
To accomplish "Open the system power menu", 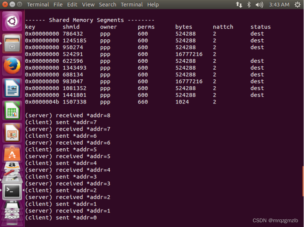I will tap(297, 4).
